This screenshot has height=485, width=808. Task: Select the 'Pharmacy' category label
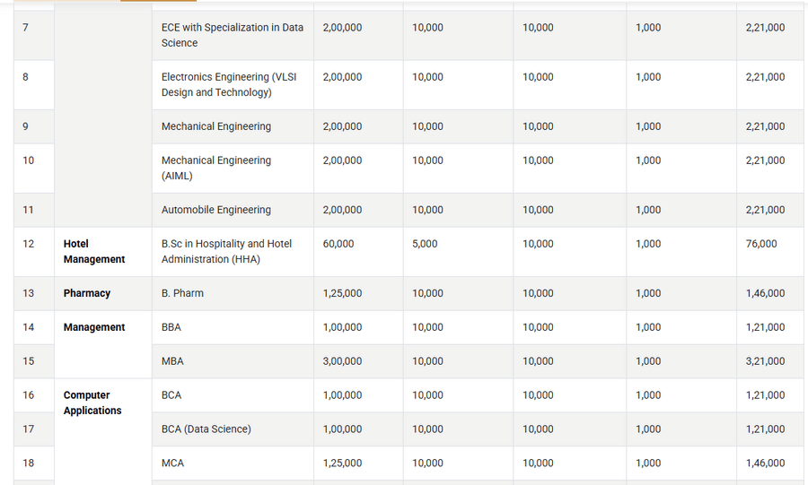86,293
